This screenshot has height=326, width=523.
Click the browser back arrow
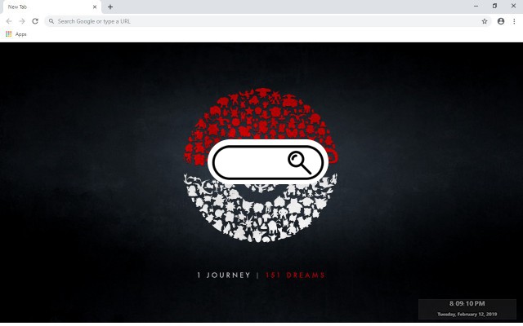click(9, 21)
